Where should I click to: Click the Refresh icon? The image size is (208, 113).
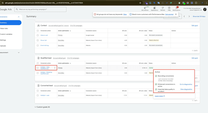[163, 9]
